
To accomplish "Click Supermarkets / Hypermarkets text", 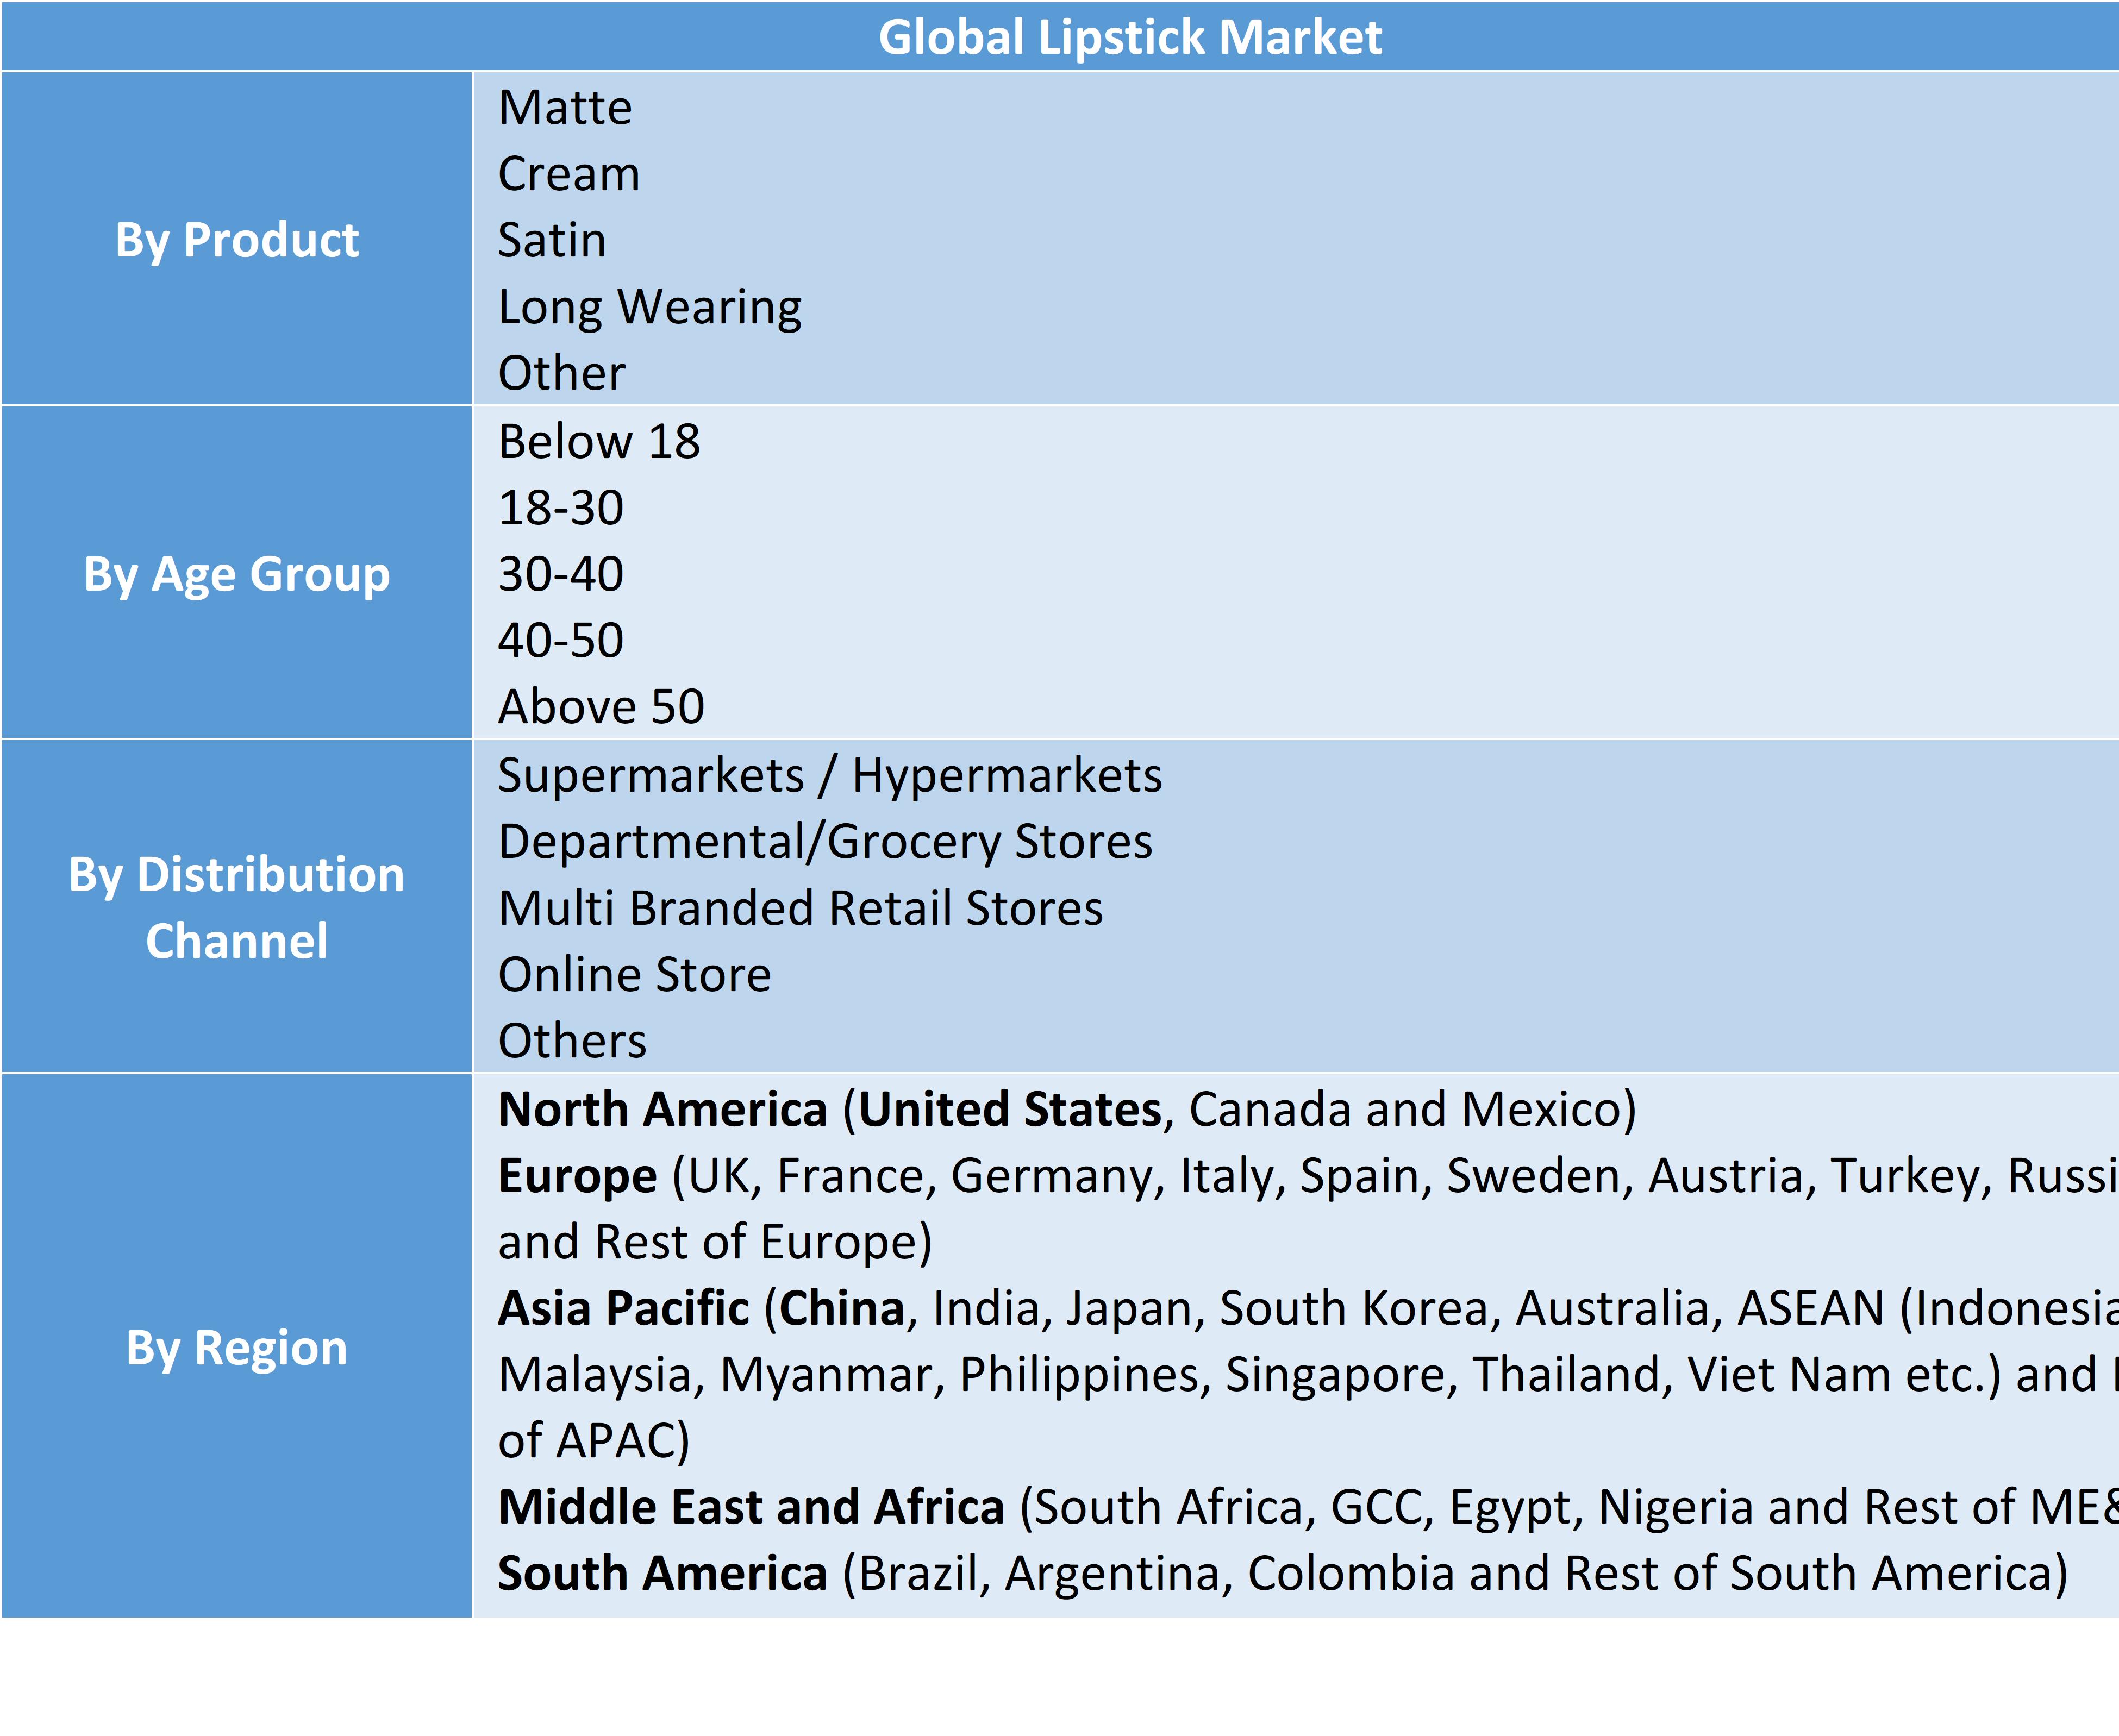I will click(x=829, y=776).
